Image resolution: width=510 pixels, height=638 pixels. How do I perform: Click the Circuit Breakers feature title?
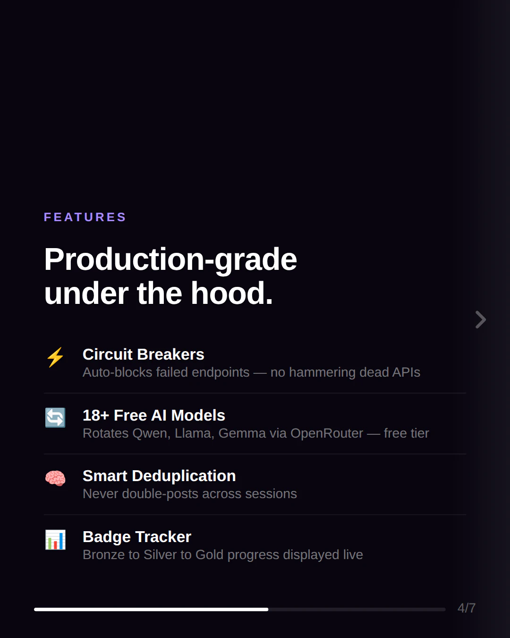coord(143,354)
